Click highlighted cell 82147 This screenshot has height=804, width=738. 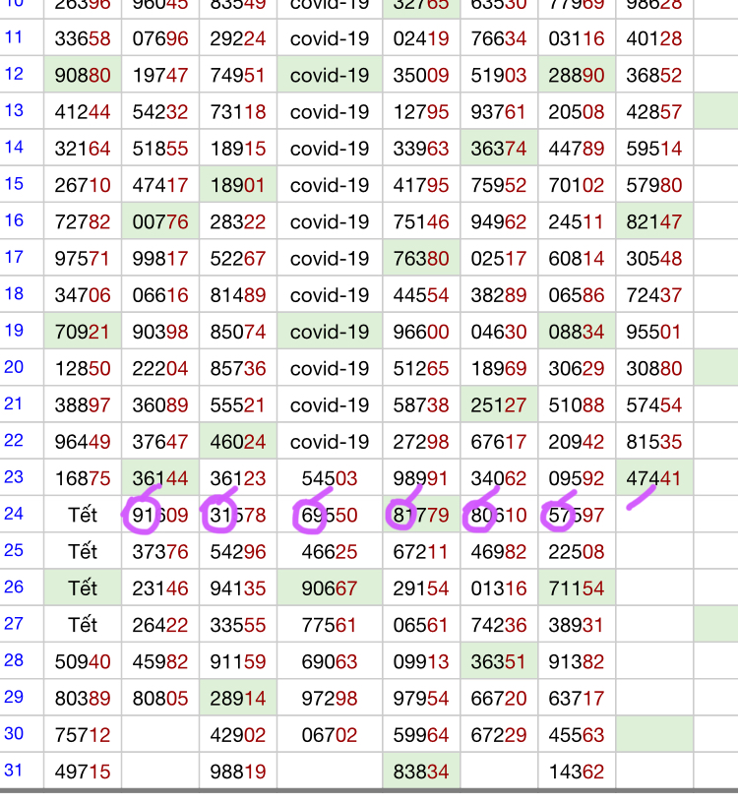click(x=654, y=222)
